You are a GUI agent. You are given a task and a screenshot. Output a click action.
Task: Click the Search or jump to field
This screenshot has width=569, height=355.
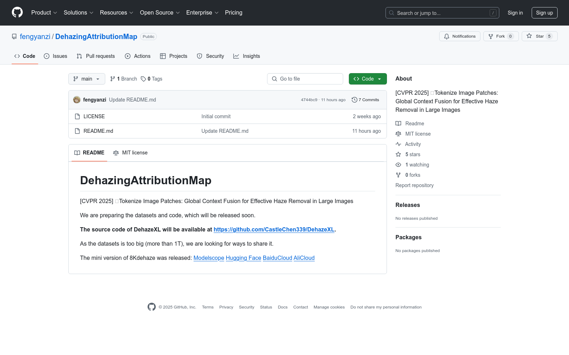coord(442,13)
